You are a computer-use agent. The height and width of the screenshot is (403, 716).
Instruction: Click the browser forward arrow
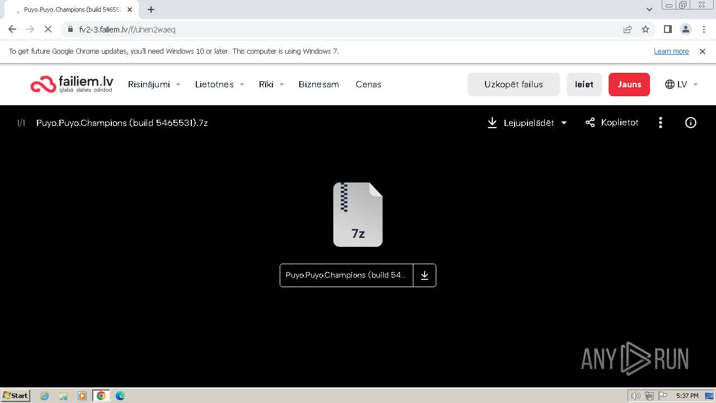pos(30,29)
